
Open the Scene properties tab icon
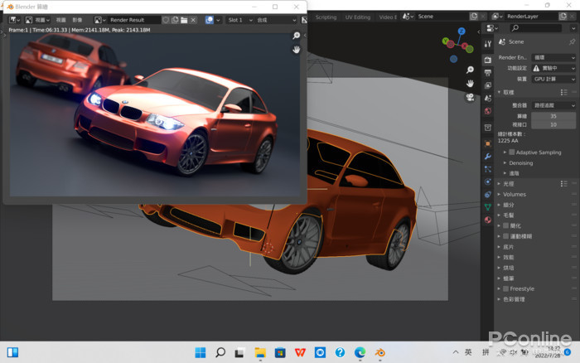[488, 98]
